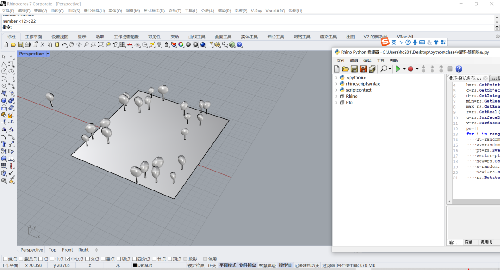Switch to the 曲面工具 toolbar tab

(x=223, y=37)
